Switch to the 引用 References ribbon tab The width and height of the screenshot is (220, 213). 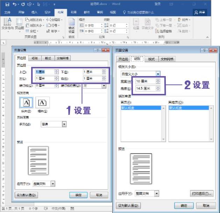[x=73, y=13]
